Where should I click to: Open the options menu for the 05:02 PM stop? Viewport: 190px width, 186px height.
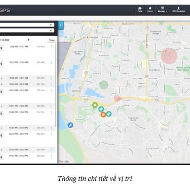coord(51,112)
